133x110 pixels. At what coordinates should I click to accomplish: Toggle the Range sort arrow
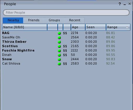click(x=127, y=27)
